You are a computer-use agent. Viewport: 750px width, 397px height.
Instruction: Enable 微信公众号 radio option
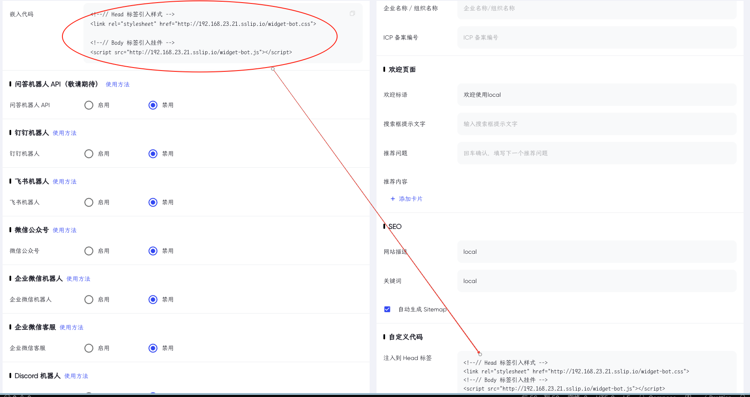pyautogui.click(x=89, y=251)
